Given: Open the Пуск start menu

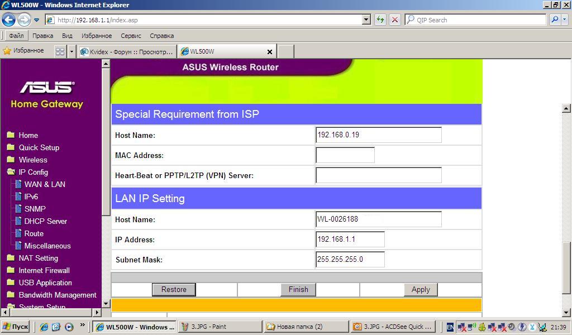Looking at the screenshot, I should pos(15,327).
